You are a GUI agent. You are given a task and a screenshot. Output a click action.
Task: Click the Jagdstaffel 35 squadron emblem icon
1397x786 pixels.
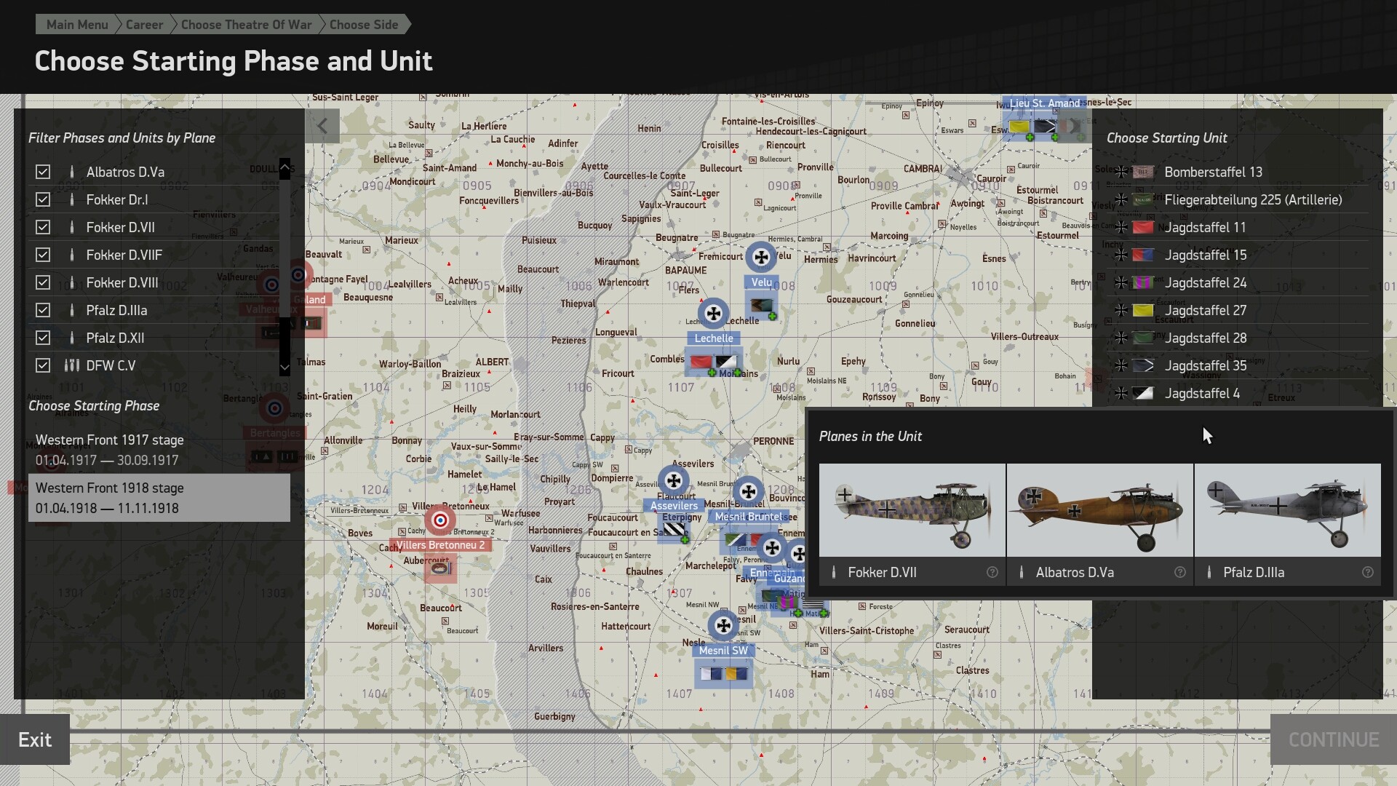point(1143,365)
